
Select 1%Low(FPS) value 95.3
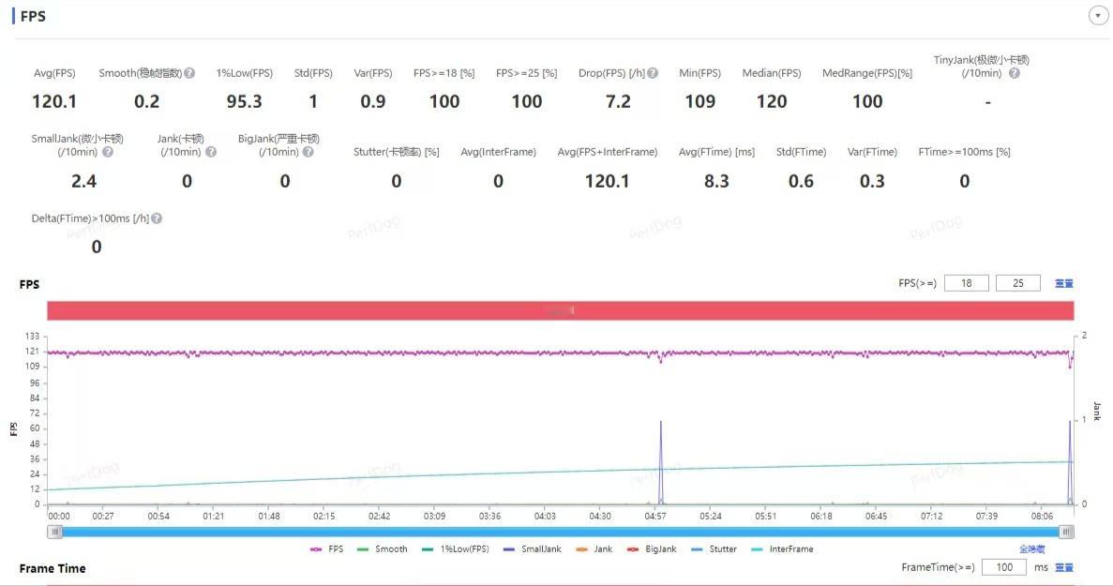(244, 101)
